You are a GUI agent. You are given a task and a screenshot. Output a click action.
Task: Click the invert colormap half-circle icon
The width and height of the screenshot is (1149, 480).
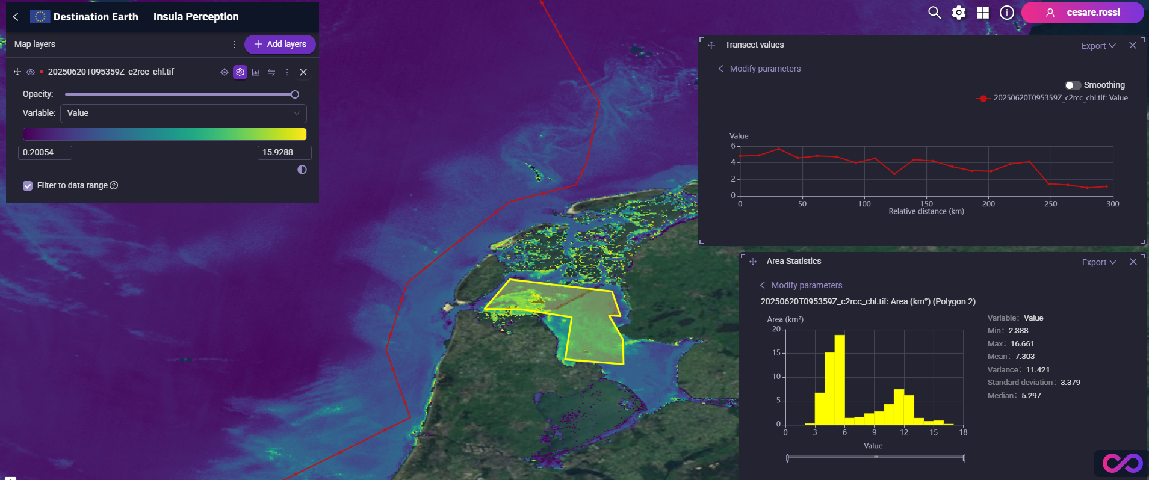302,170
